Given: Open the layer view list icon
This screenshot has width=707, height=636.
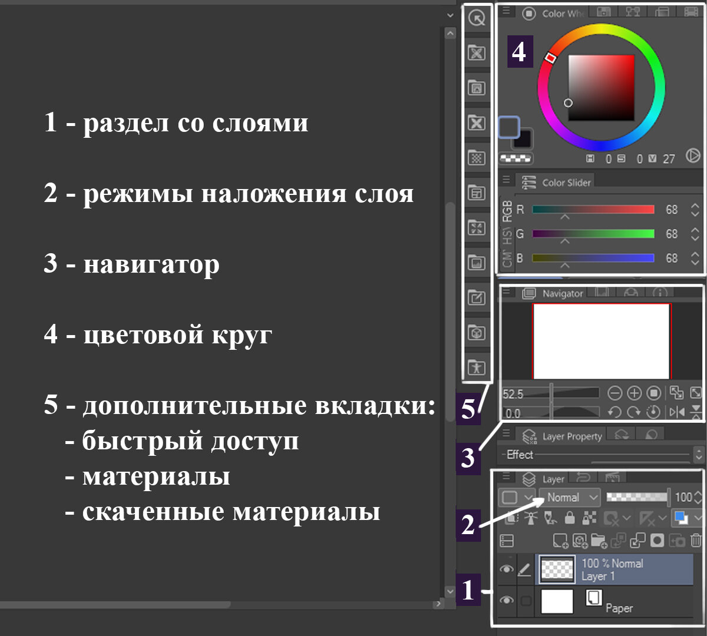Looking at the screenshot, I should pos(507,540).
